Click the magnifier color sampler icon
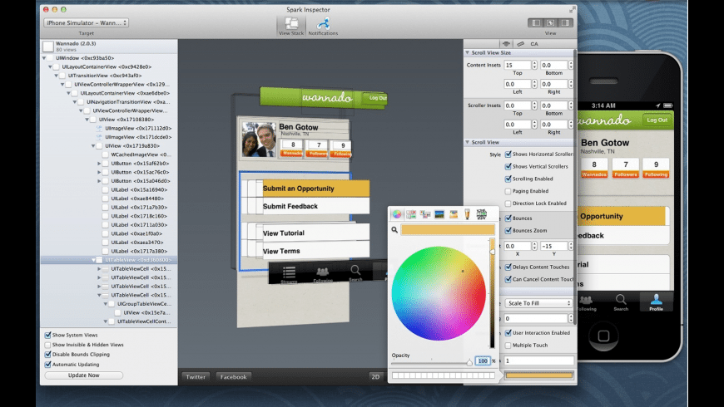This screenshot has height=407, width=724. coord(394,229)
